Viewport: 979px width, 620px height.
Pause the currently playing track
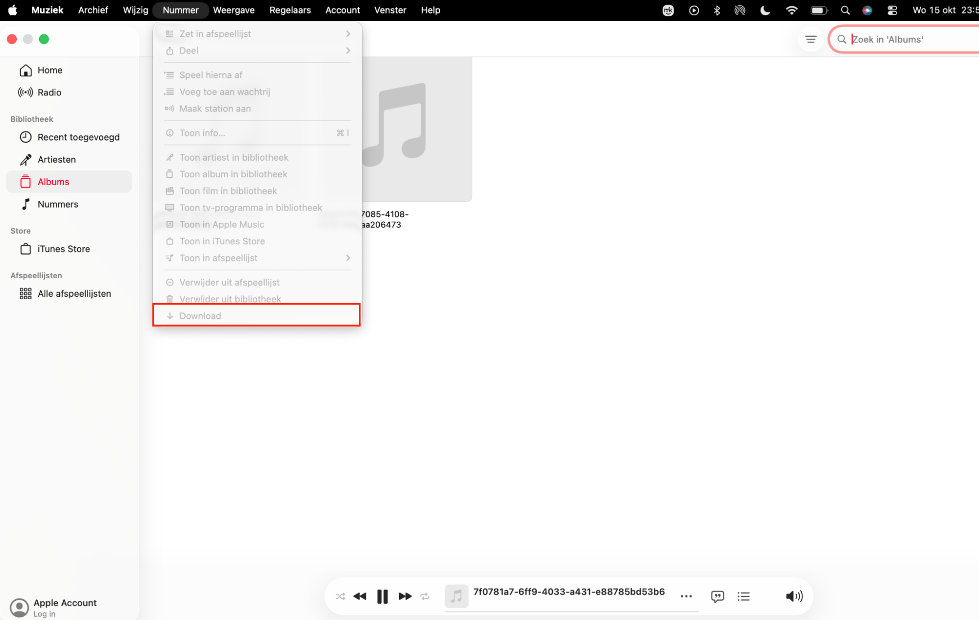click(x=382, y=596)
